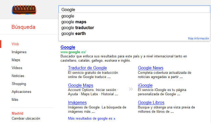
Task: Open the 'iGoogle' sitelink
Action: (x=145, y=85)
